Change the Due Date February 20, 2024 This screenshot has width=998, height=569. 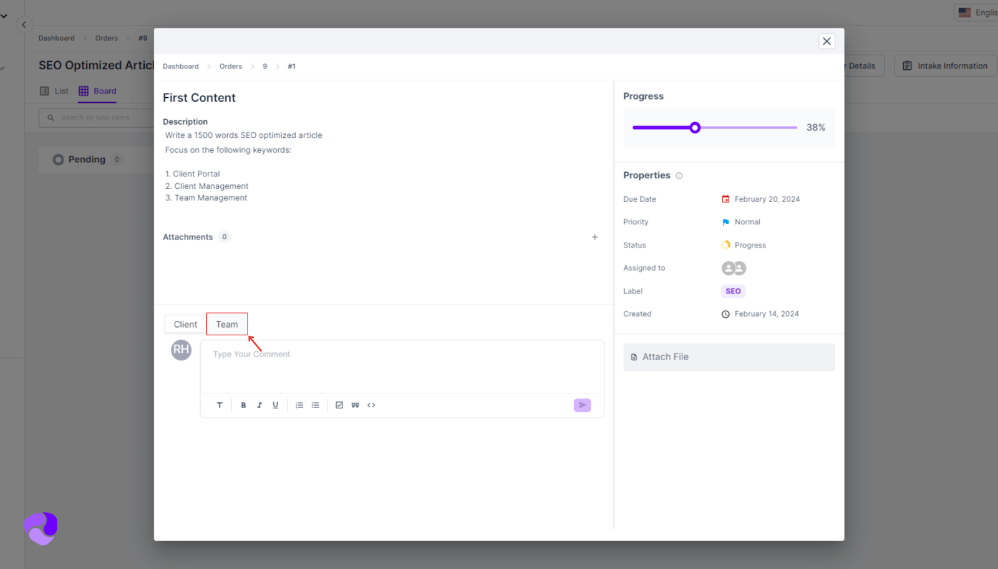click(x=767, y=199)
